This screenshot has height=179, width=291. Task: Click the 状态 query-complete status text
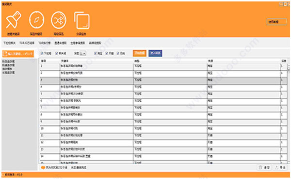click(79, 167)
